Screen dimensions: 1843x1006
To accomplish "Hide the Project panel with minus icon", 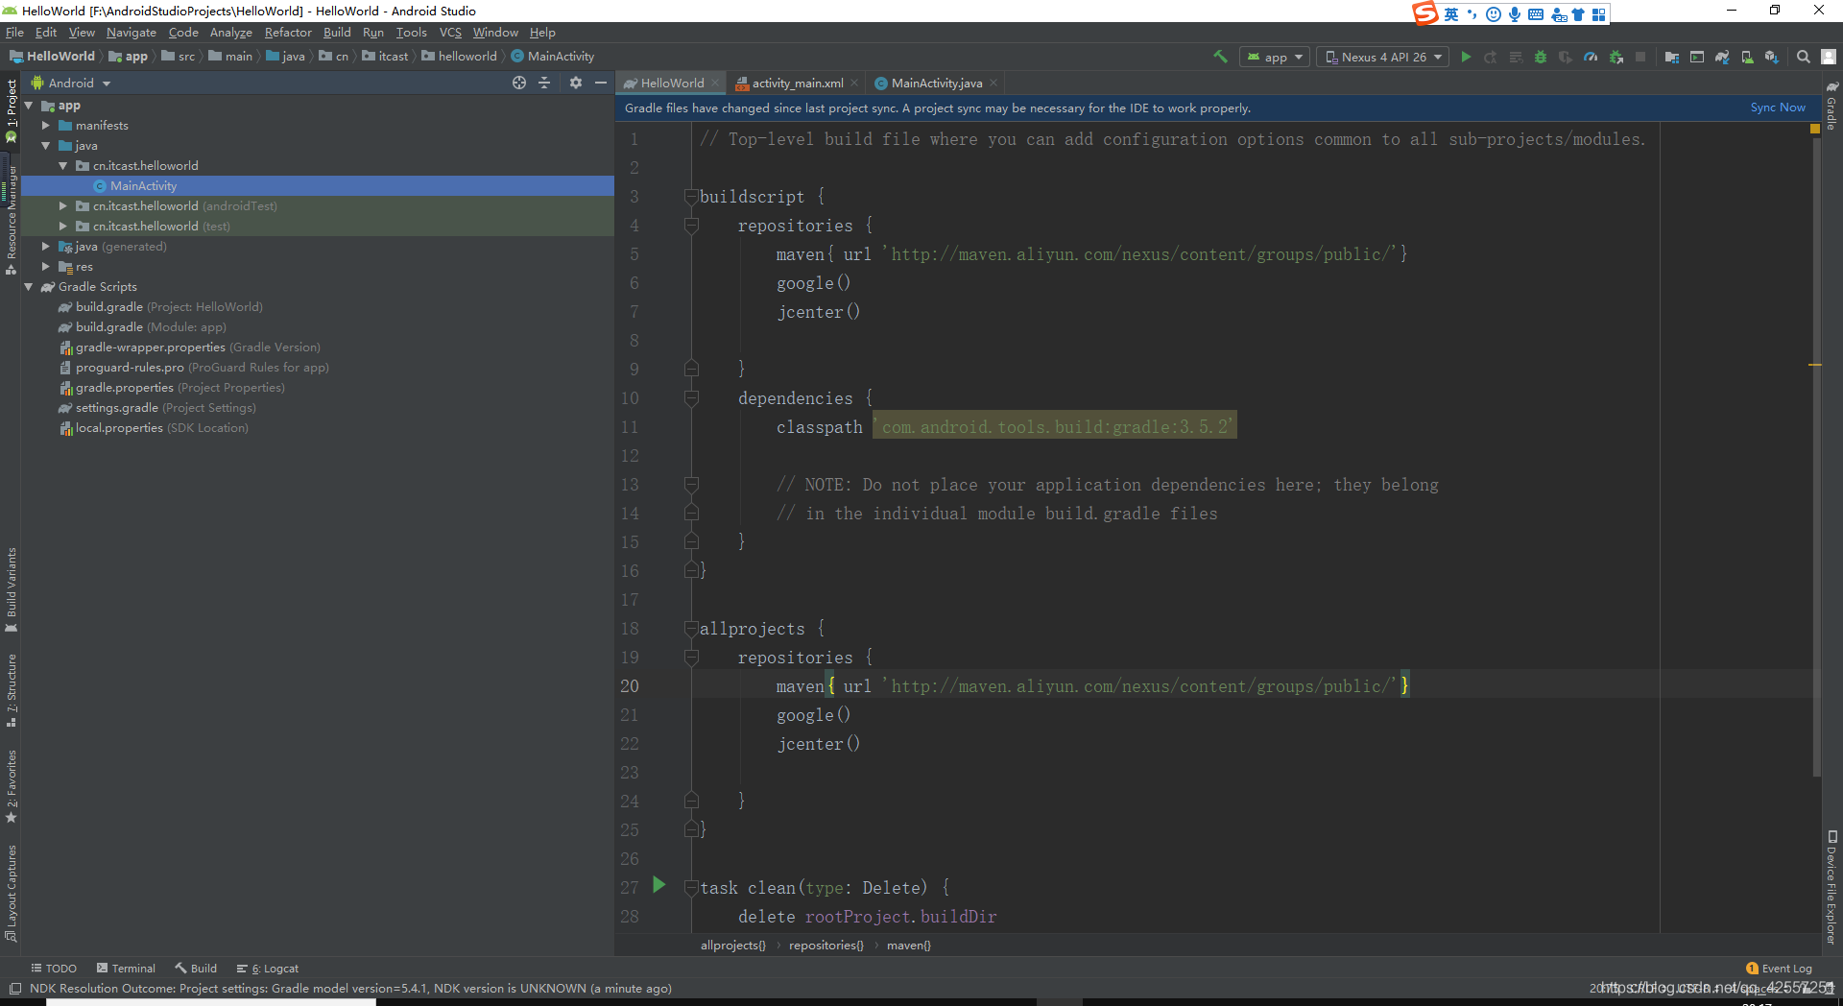I will coord(601,83).
